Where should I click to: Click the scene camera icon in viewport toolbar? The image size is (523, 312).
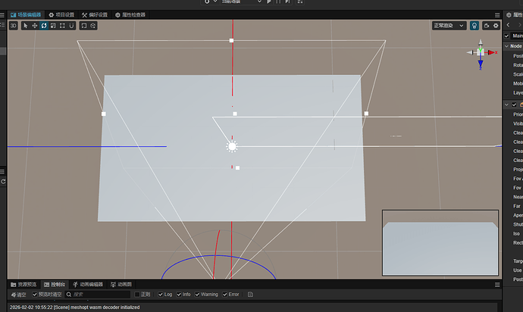click(x=487, y=26)
